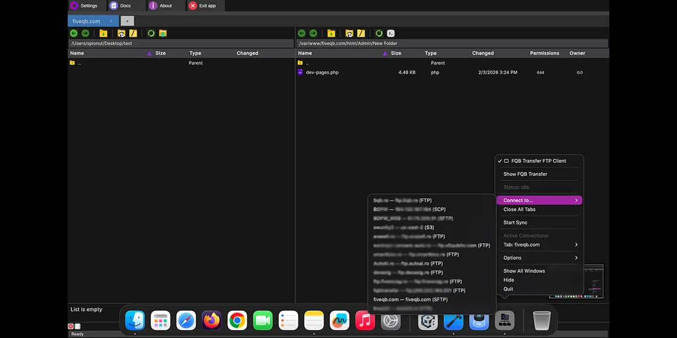Sort remote files by Permissions column
677x338 pixels.
(x=544, y=53)
